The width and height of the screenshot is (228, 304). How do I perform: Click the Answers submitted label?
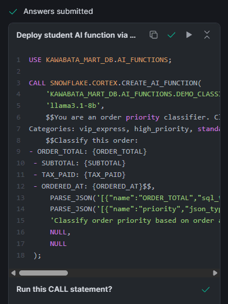tap(58, 12)
